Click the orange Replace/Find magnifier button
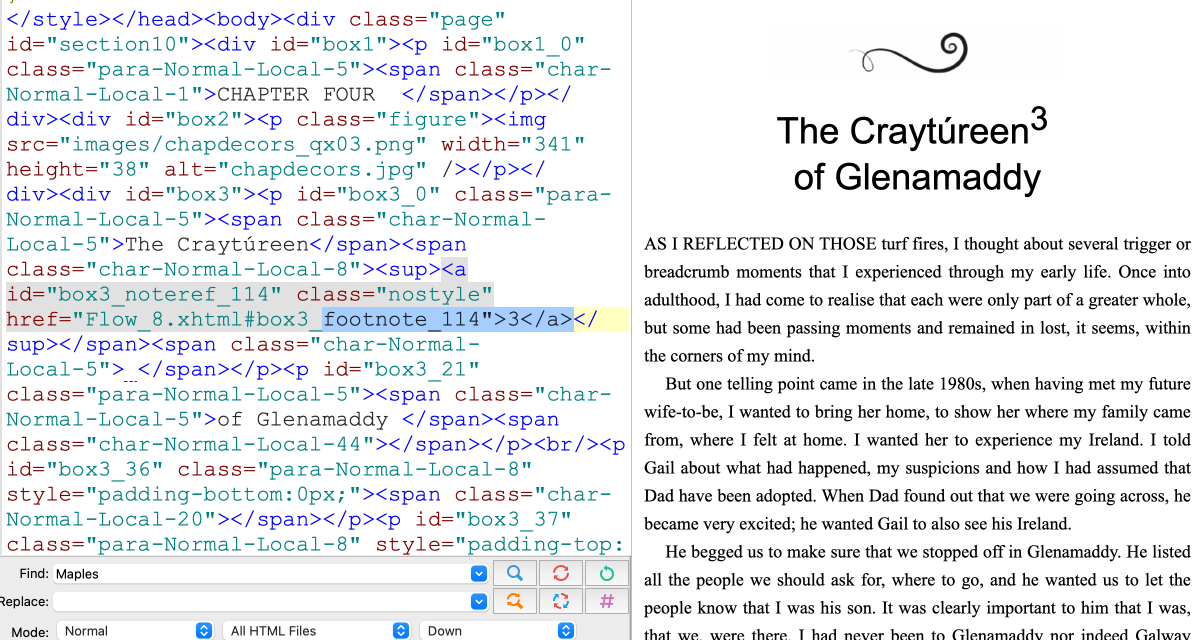The width and height of the screenshot is (1203, 640). 514,600
